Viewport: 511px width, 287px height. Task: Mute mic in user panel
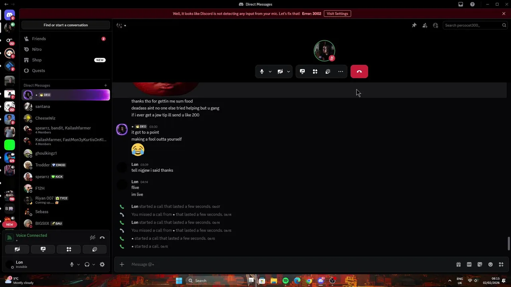click(x=72, y=264)
